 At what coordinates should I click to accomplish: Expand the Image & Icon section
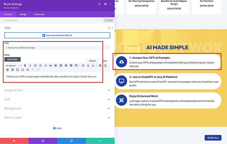tap(57, 90)
